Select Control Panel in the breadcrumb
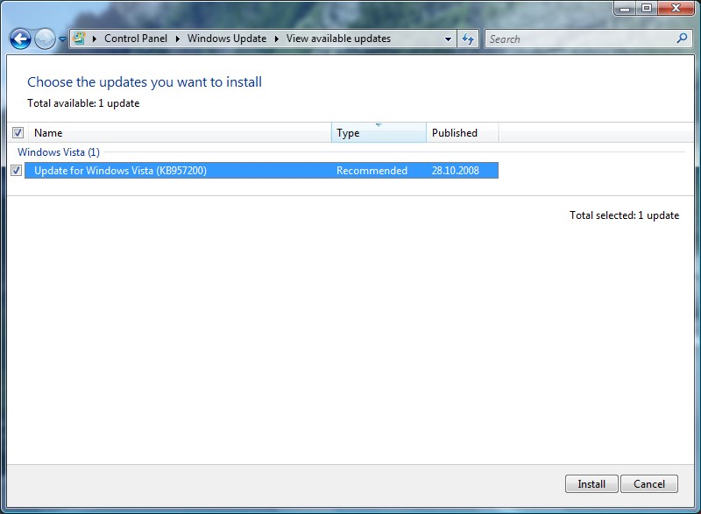This screenshot has height=514, width=701. 136,39
